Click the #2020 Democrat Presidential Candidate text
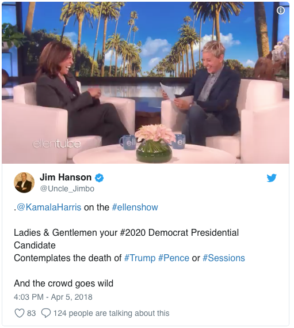Screen dimensions: 294x328 click(126, 239)
